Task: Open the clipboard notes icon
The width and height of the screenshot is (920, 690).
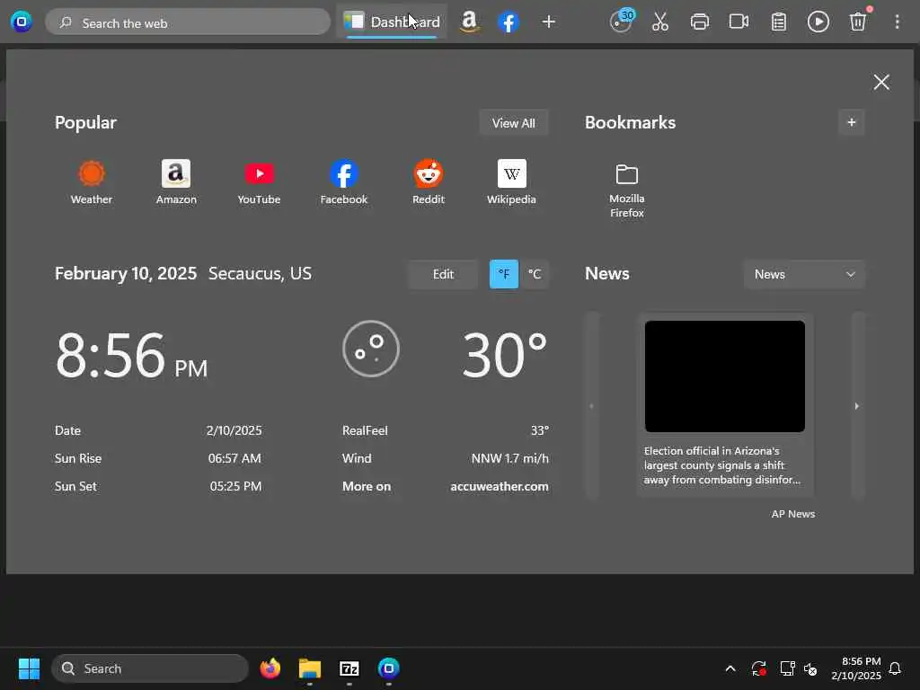Action: (779, 22)
